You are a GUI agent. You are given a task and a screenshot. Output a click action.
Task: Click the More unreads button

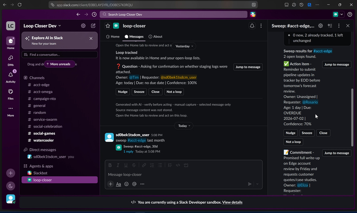tap(60, 64)
